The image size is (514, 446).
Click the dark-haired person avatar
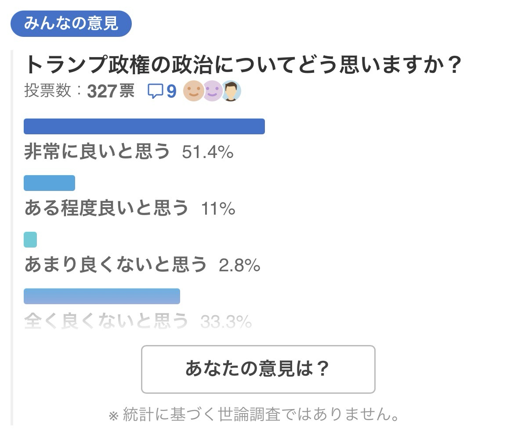[x=232, y=91]
